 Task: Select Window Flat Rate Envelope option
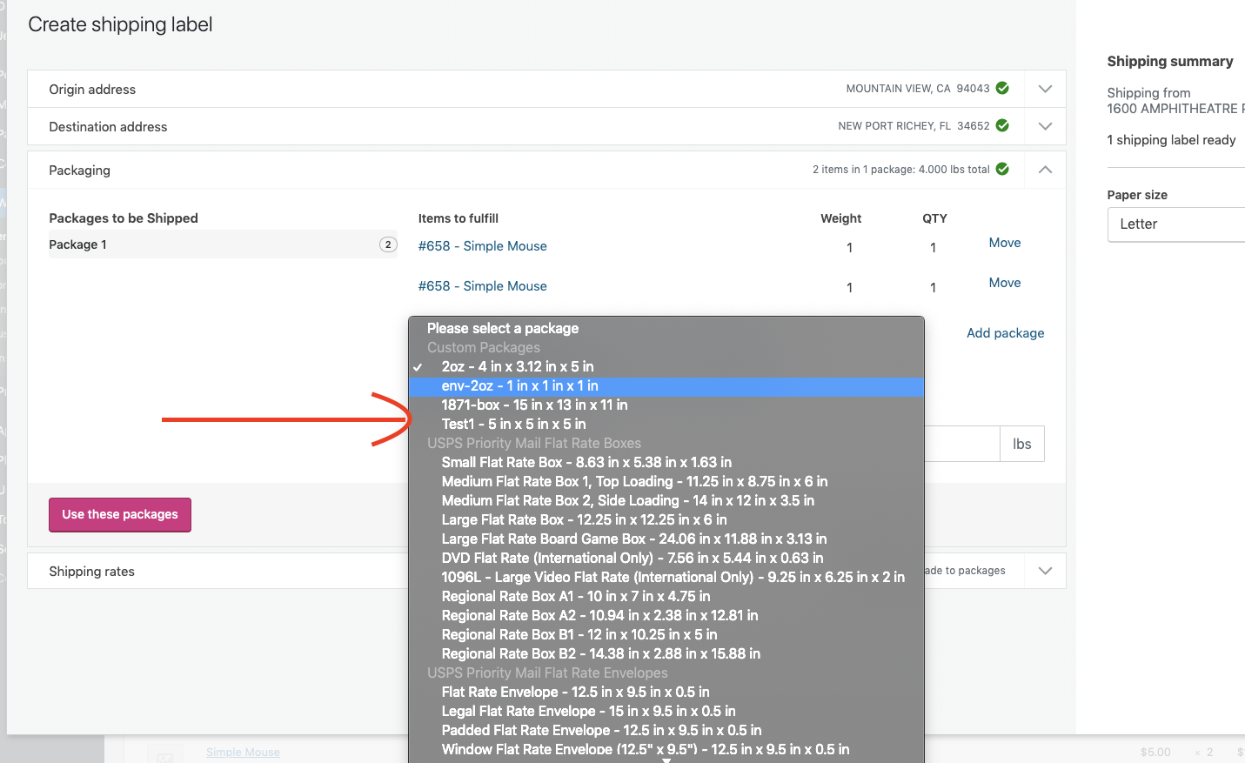(x=666, y=749)
